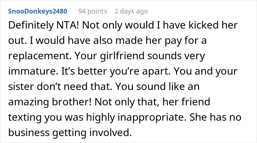Click the word "girlfriend" in the comment
257x143 pixels.
(122, 56)
